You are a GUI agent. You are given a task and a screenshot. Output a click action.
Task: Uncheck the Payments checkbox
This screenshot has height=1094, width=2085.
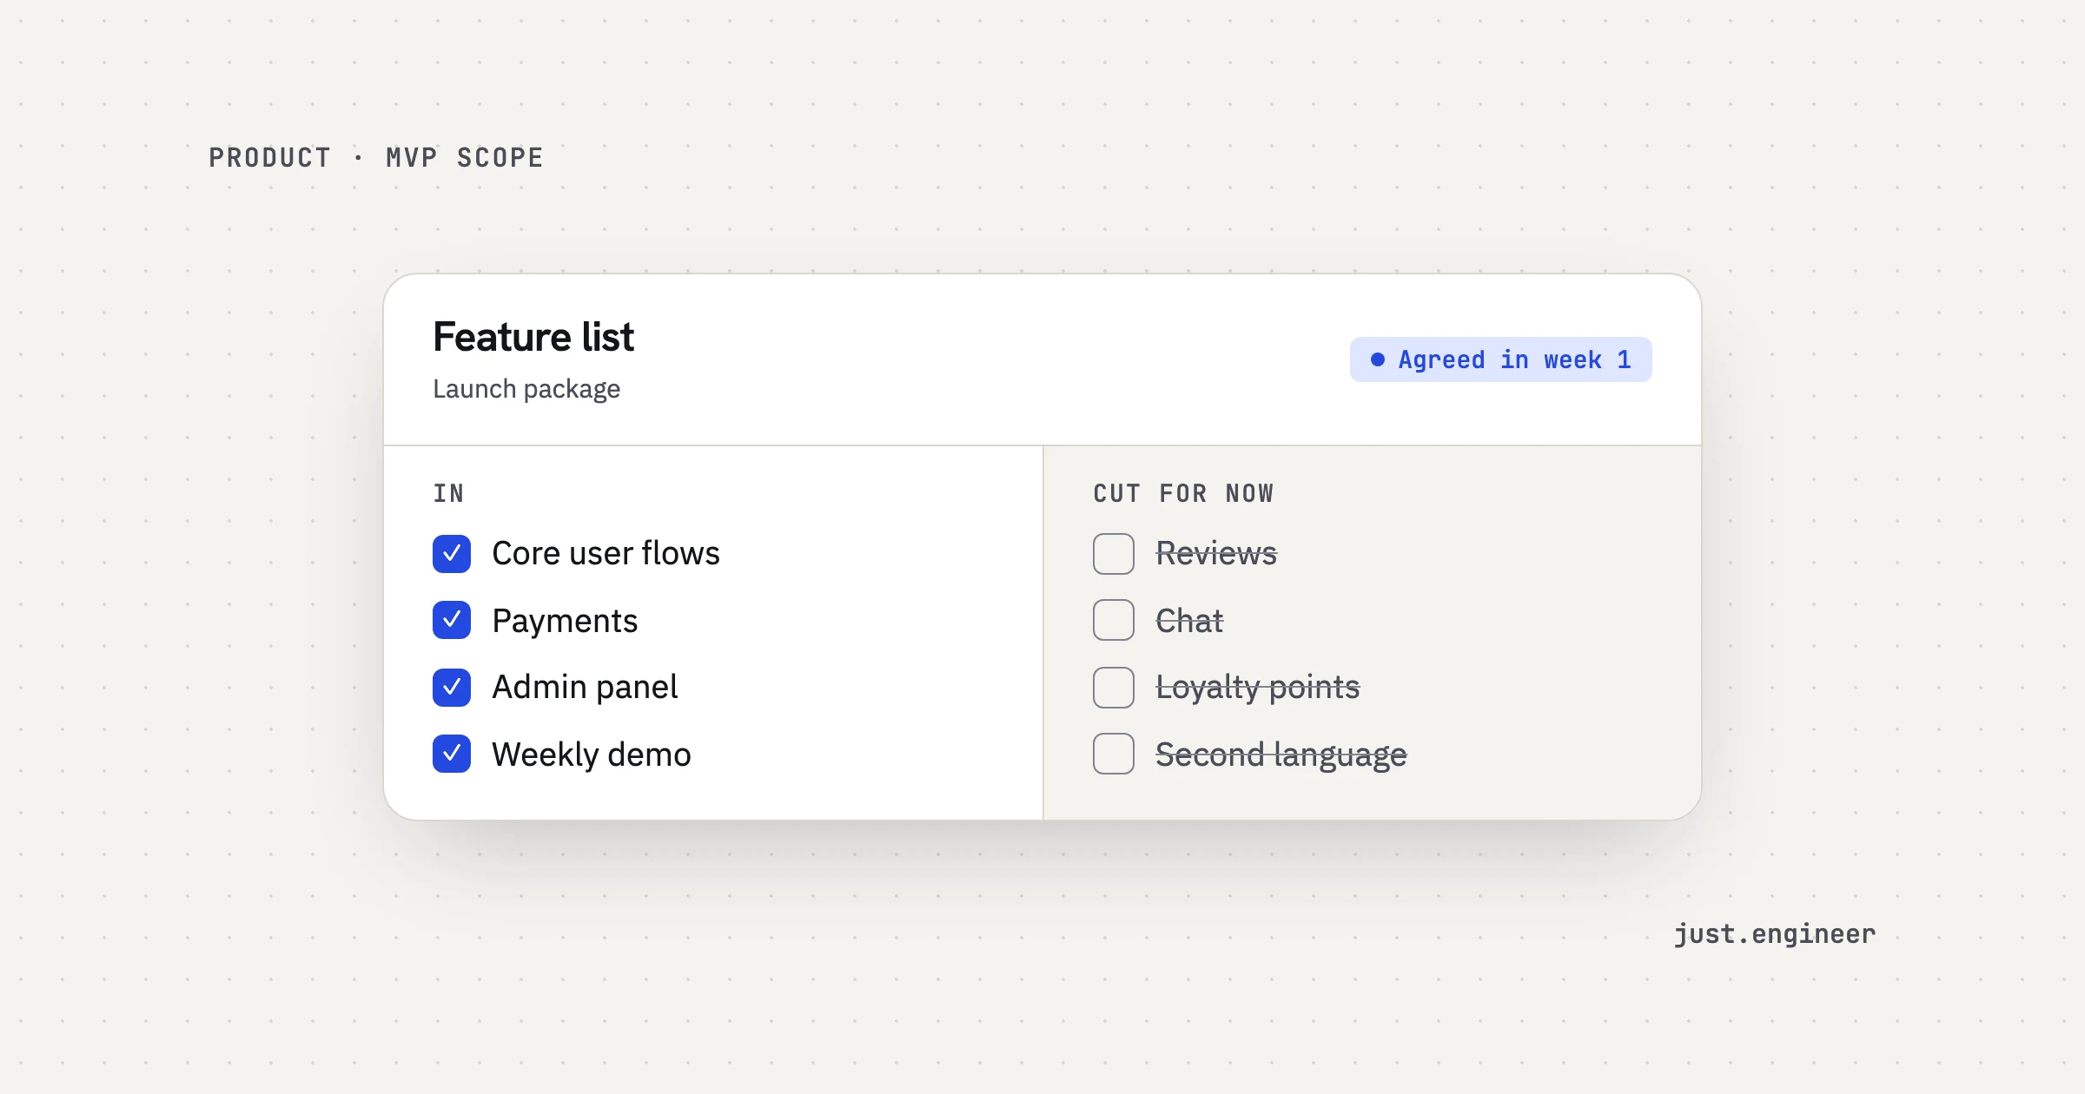coord(452,620)
